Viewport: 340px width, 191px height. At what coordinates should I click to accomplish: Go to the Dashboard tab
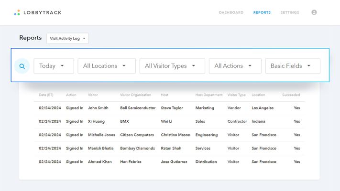pyautogui.click(x=231, y=12)
